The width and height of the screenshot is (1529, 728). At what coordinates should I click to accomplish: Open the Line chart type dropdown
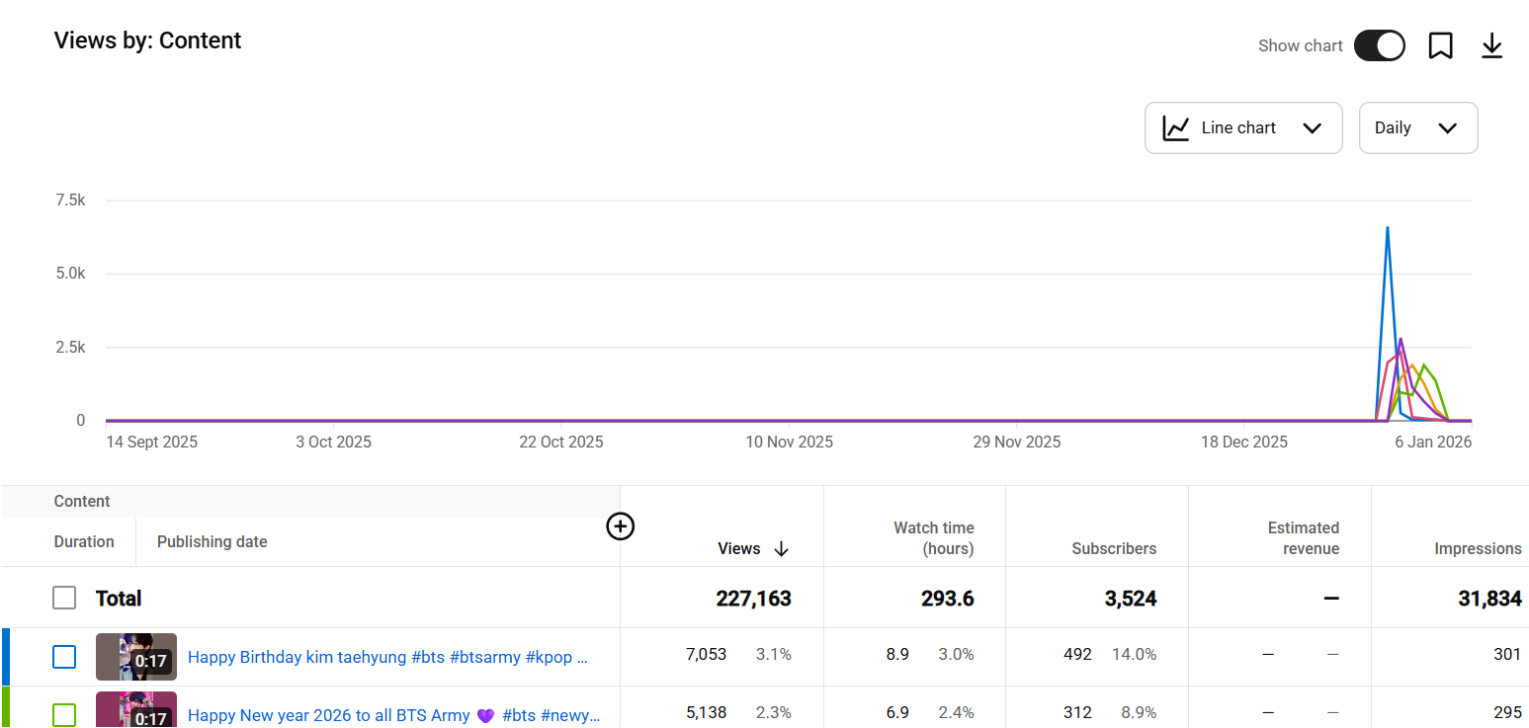pos(1243,128)
